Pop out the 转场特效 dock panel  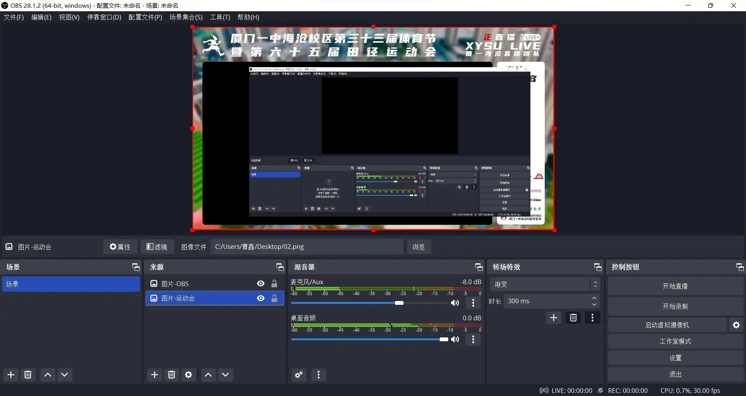598,267
